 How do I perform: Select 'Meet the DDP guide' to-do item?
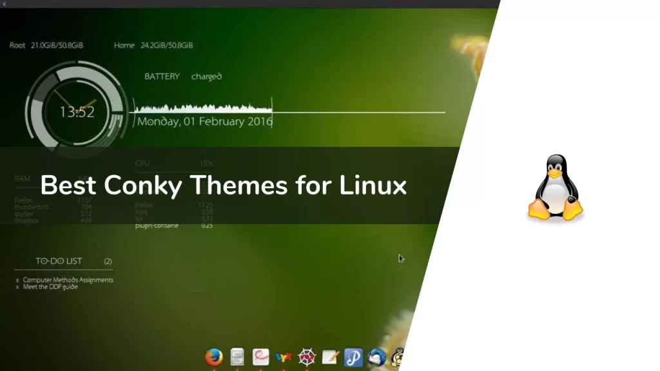click(x=50, y=287)
